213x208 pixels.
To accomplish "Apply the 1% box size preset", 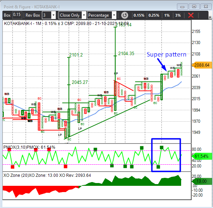I will [x=167, y=15].
